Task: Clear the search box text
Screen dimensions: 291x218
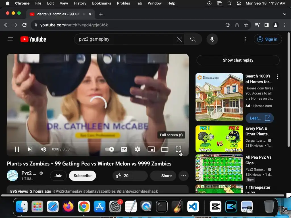Action: pyautogui.click(x=179, y=39)
